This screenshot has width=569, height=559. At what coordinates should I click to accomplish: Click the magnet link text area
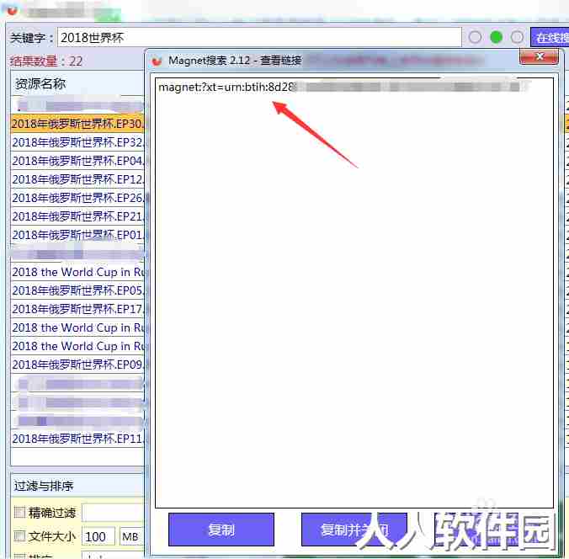[354, 292]
